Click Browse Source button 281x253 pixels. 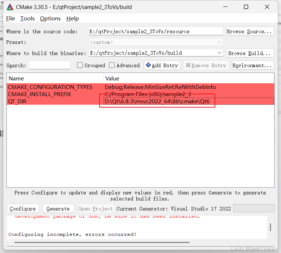(x=250, y=31)
